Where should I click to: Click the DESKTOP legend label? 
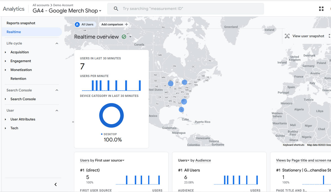110,134
